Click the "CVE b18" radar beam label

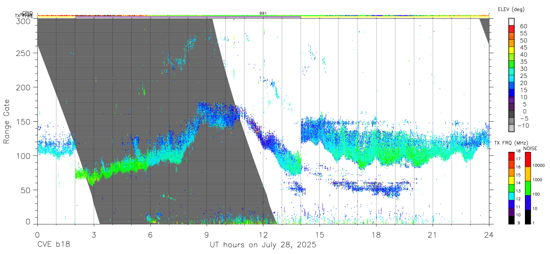click(x=53, y=245)
